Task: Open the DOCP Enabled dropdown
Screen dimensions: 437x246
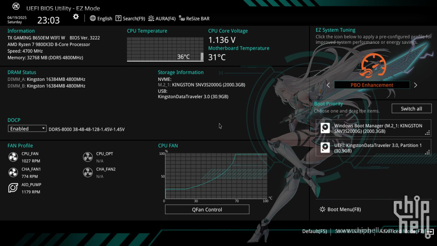Action: [x=27, y=129]
